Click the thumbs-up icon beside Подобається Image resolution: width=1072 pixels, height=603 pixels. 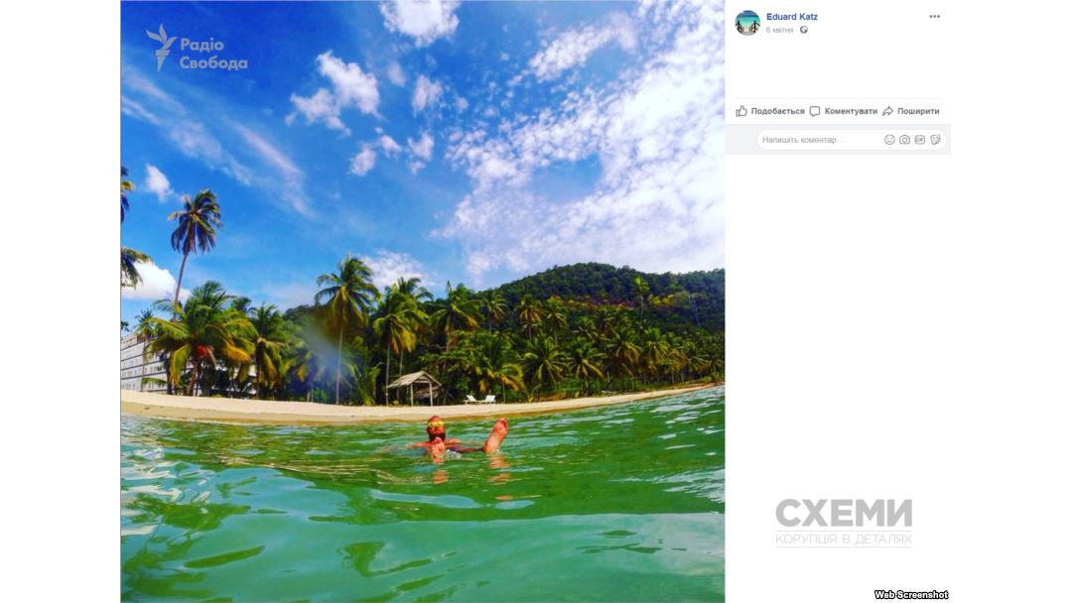coord(741,111)
